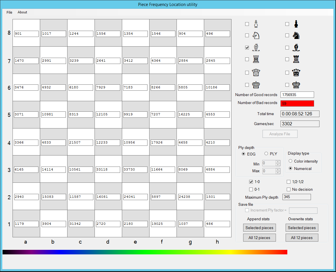Click the white queen piece icon

click(x=256, y=72)
